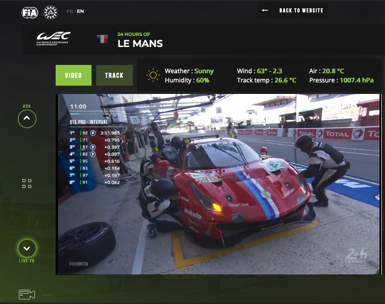Viewport: 385px width, 304px height.
Task: Switch language to EN
Action: (80, 12)
